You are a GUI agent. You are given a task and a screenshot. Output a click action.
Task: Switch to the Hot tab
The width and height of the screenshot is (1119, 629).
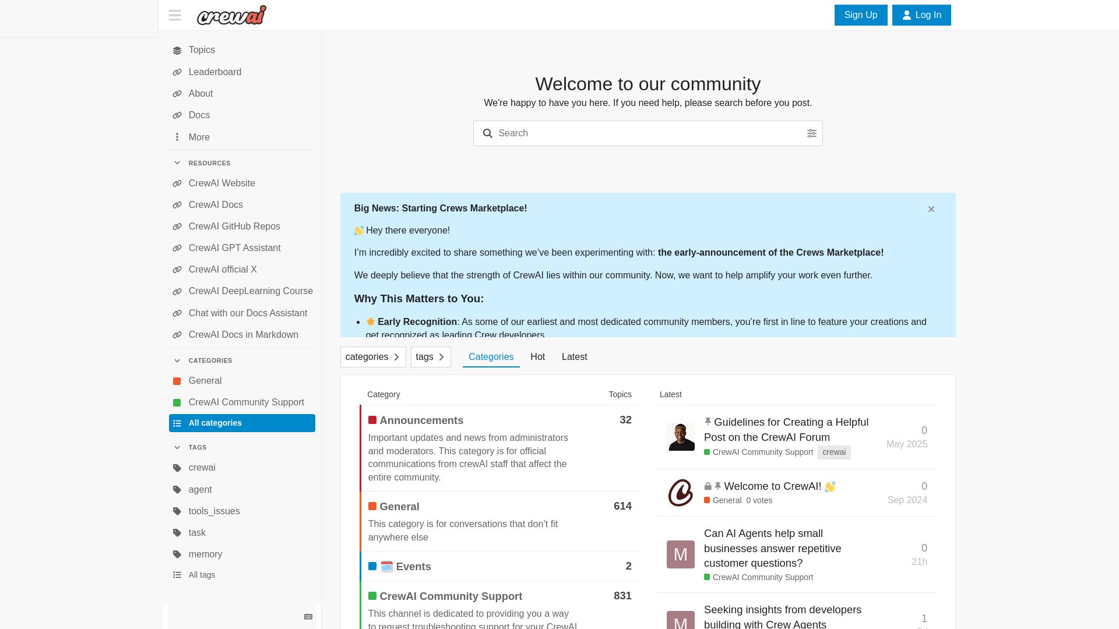(537, 357)
